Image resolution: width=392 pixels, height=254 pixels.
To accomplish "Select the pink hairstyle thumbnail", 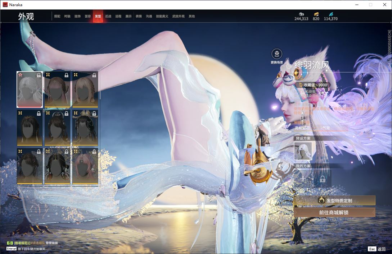I will (85, 166).
